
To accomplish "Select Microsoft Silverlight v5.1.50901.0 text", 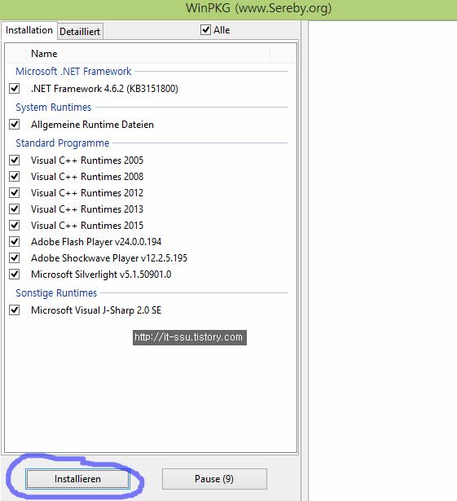I will tap(101, 275).
